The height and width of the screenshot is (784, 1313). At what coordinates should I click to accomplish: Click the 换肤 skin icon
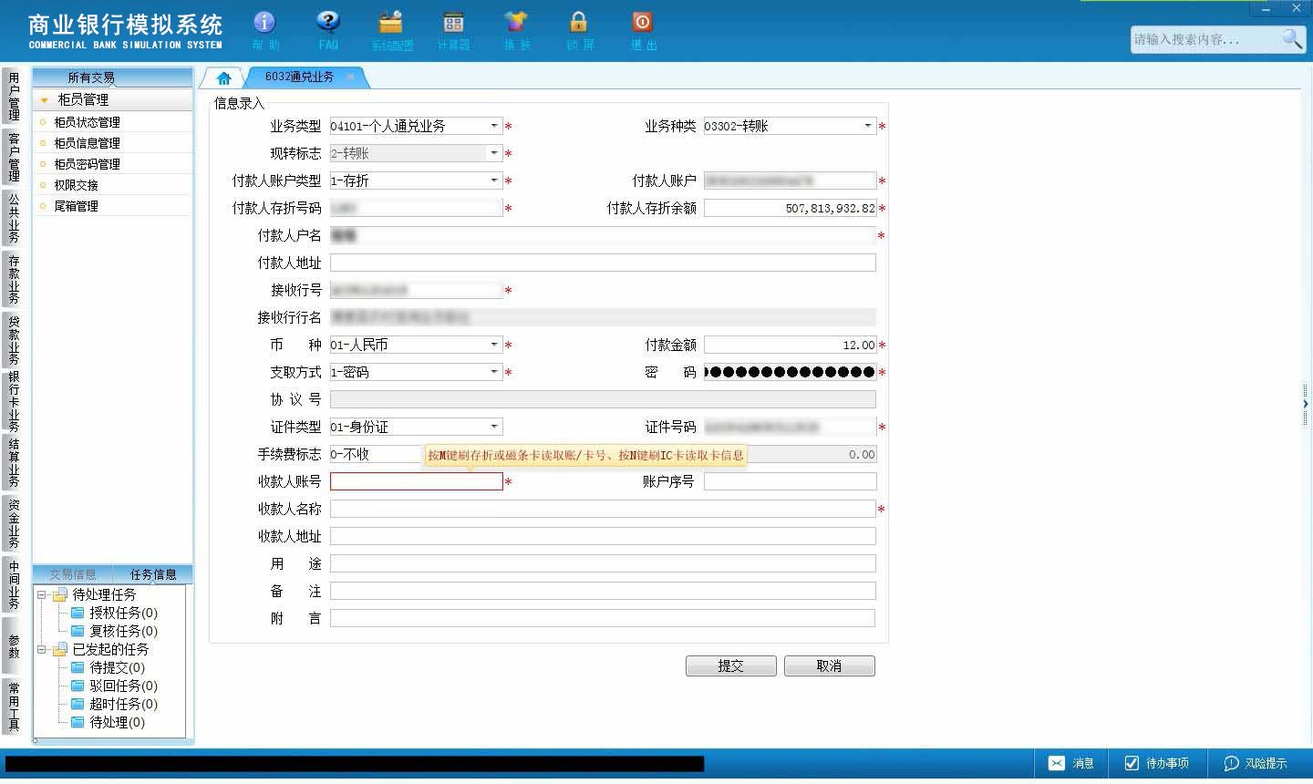[x=516, y=30]
